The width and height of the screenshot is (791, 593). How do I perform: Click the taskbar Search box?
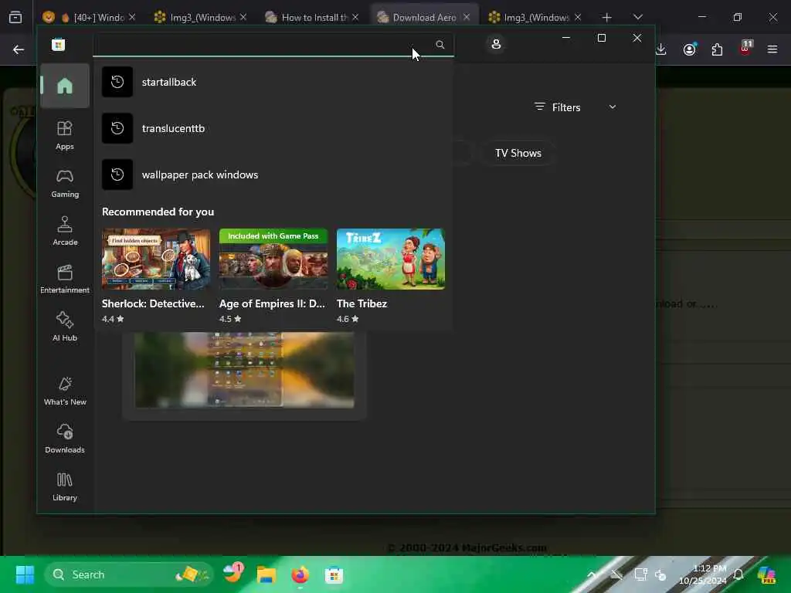point(129,574)
